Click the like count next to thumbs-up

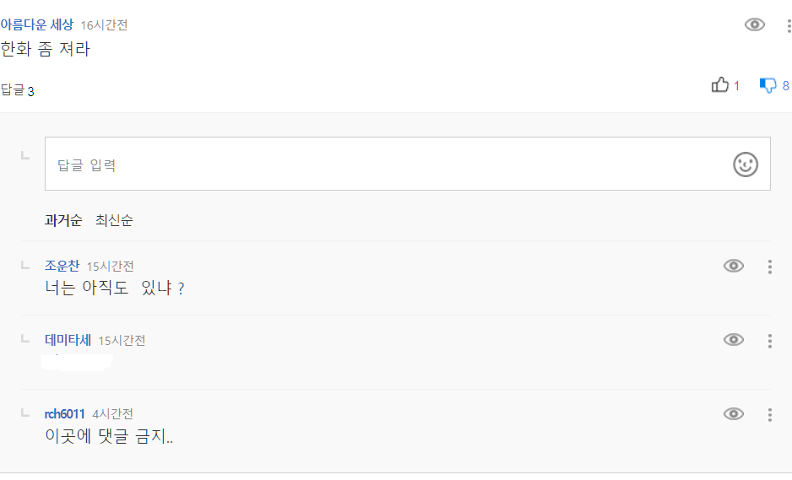pyautogui.click(x=736, y=86)
